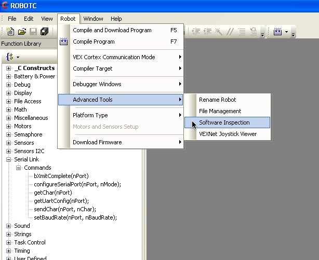This screenshot has height=260, width=319.
Task: Select sendChar(nPort, nChar); function
Action: tap(65, 209)
